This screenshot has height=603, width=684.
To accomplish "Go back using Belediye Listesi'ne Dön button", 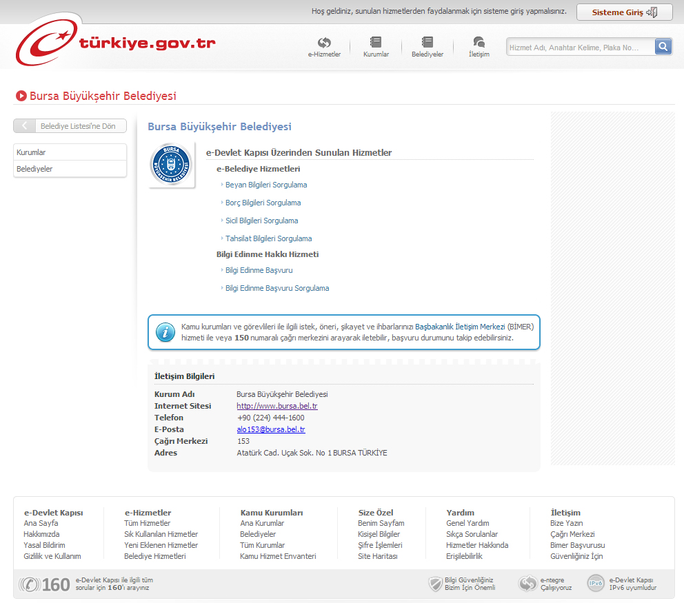I will pyautogui.click(x=70, y=126).
